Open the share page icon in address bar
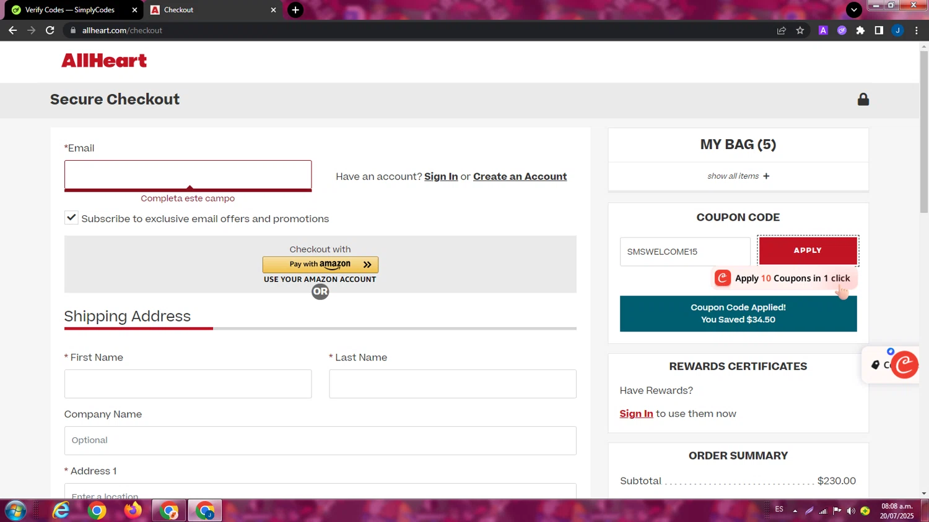This screenshot has height=522, width=929. point(782,30)
